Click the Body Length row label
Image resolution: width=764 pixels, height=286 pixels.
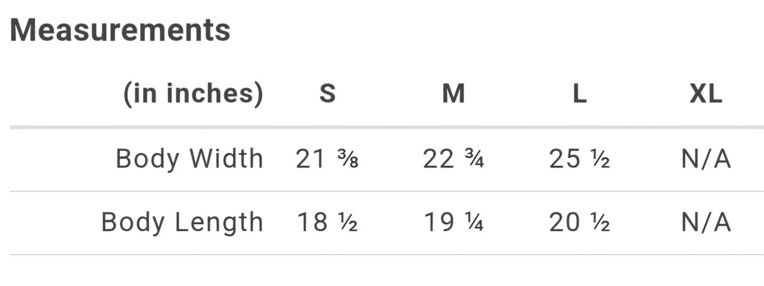[182, 222]
